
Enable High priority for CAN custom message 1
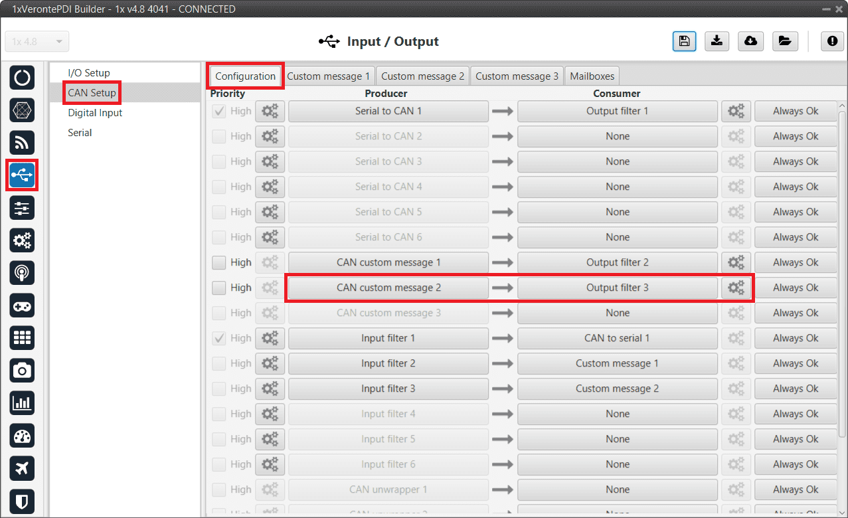[x=219, y=262]
